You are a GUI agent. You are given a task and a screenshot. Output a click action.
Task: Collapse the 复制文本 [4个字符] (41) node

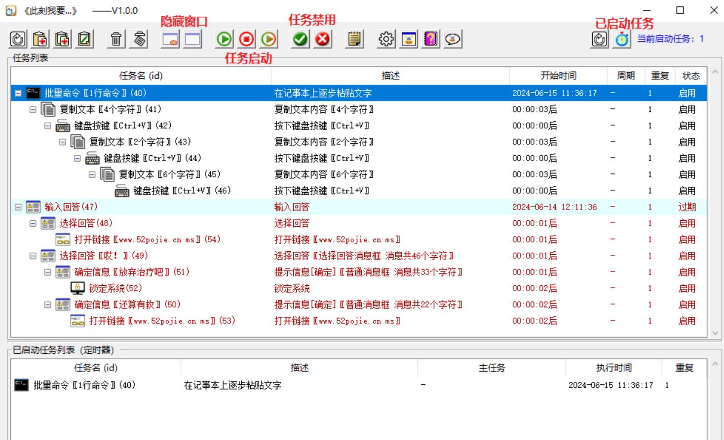click(x=33, y=109)
